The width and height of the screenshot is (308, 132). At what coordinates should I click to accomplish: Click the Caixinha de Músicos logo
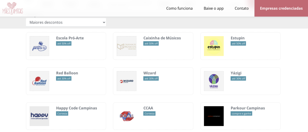coord(127,46)
